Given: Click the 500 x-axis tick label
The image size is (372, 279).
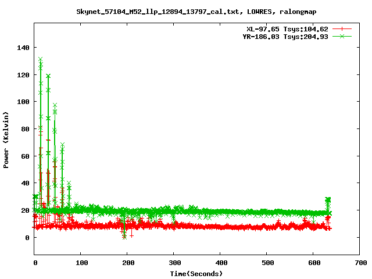Looking at the screenshot, I should point(268,263).
